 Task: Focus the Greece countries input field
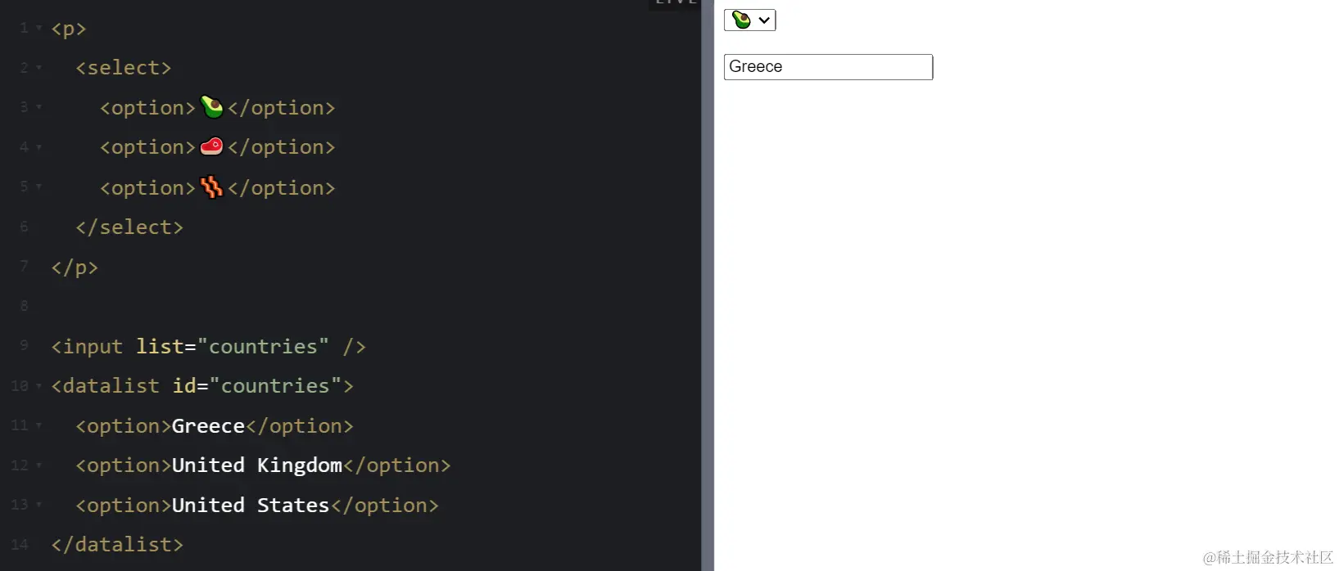pos(828,67)
